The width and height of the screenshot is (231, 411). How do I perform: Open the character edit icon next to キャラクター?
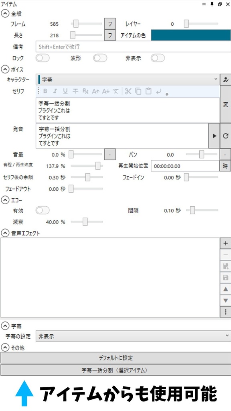225,80
